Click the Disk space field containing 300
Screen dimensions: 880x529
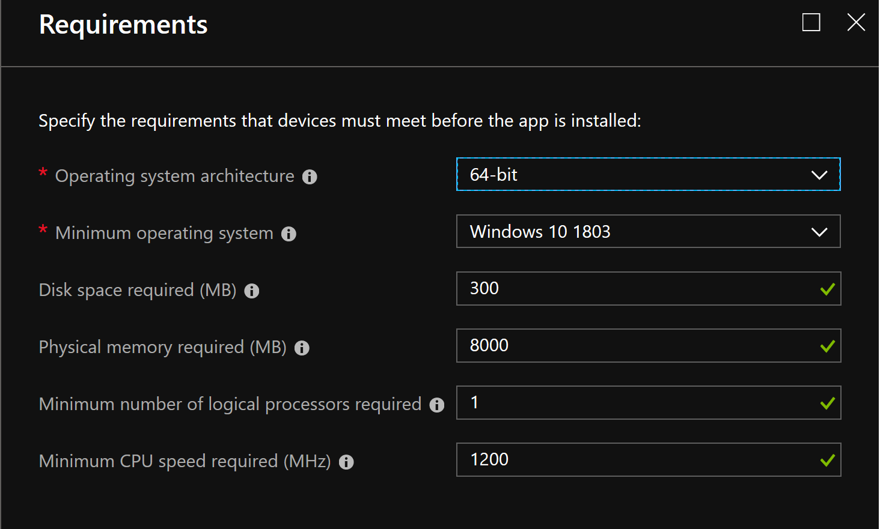[649, 288]
